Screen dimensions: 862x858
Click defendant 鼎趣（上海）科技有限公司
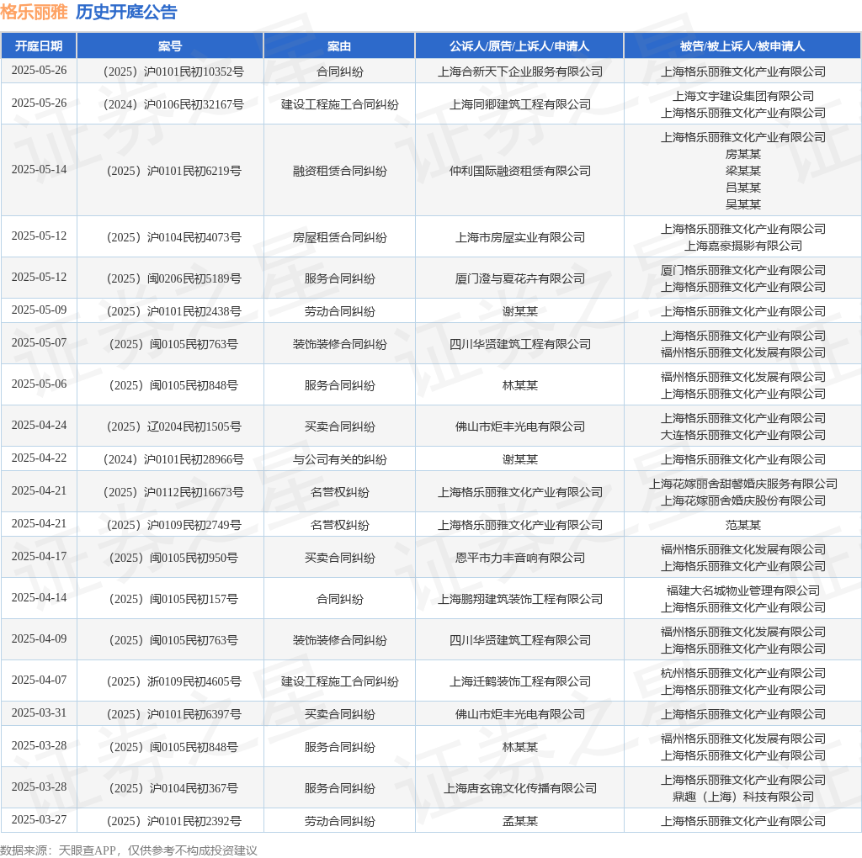pyautogui.click(x=743, y=797)
